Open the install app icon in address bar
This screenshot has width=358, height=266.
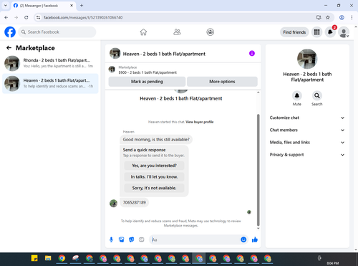(319, 17)
